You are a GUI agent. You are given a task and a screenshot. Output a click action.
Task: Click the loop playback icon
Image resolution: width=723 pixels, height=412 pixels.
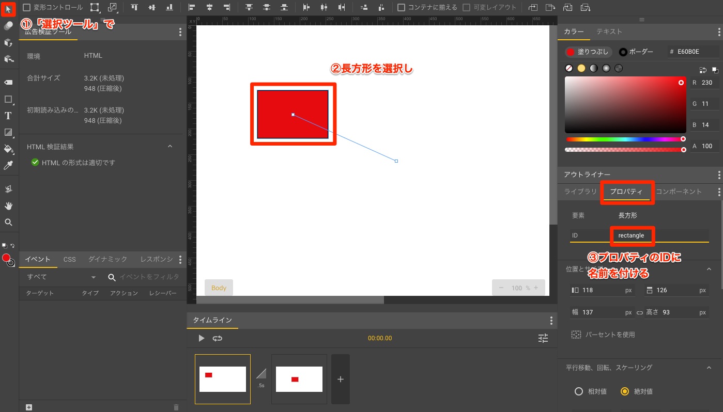click(218, 338)
